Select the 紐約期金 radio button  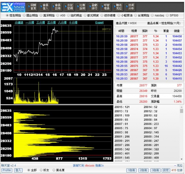coord(69,15)
